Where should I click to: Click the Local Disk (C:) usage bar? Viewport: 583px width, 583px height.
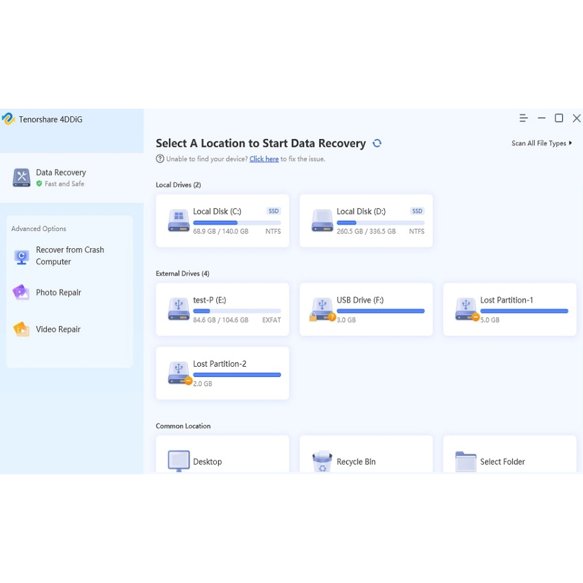237,223
